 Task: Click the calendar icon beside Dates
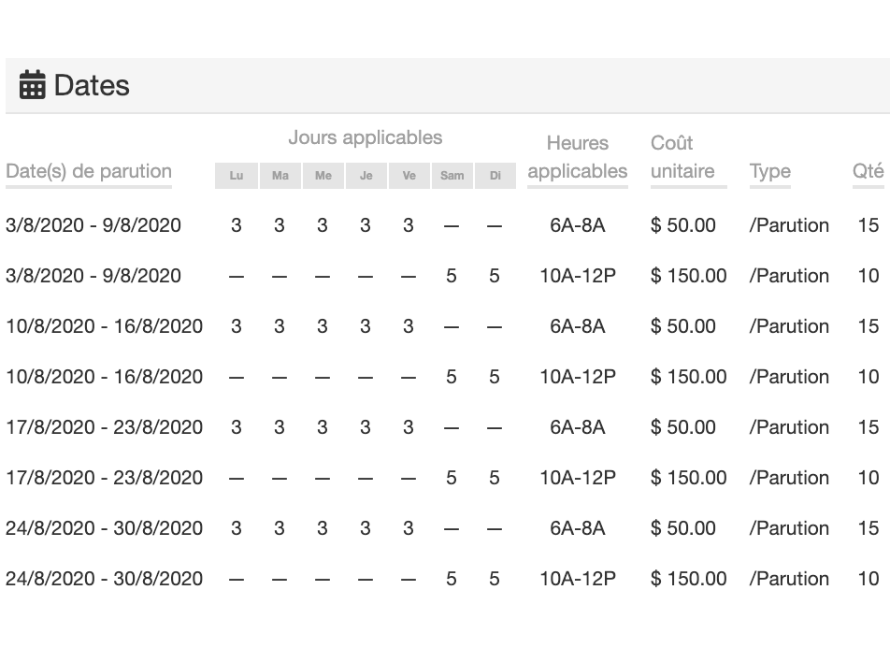(x=32, y=85)
